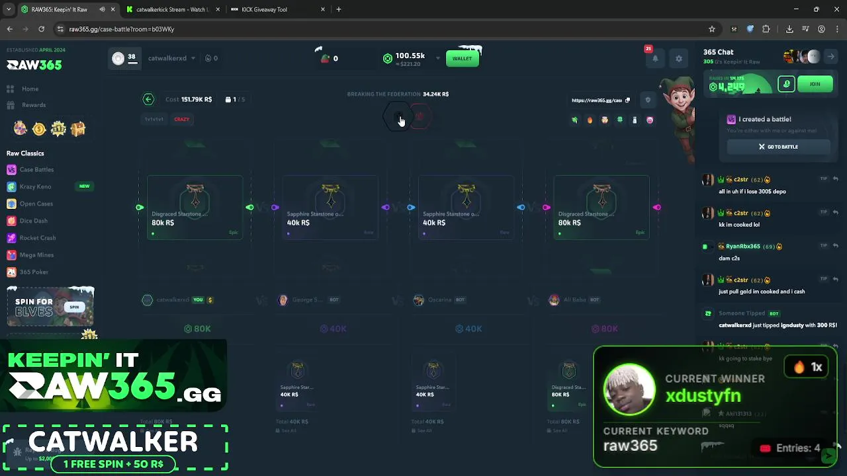Reply to c2str's 'kk im cooked' message
Viewport: 847px width, 476px height.
click(836, 212)
